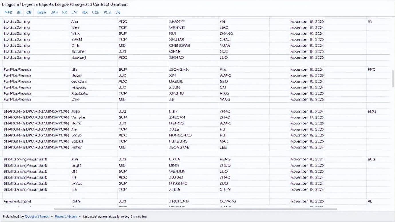This screenshot has width=395, height=222.
Task: Click the CHAU last name cell
Action: 244,39
